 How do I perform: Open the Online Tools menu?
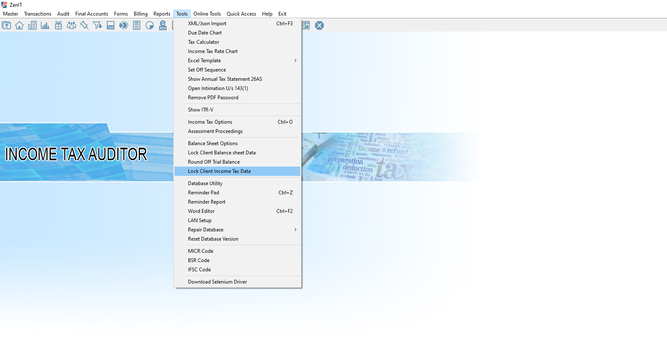(x=207, y=14)
